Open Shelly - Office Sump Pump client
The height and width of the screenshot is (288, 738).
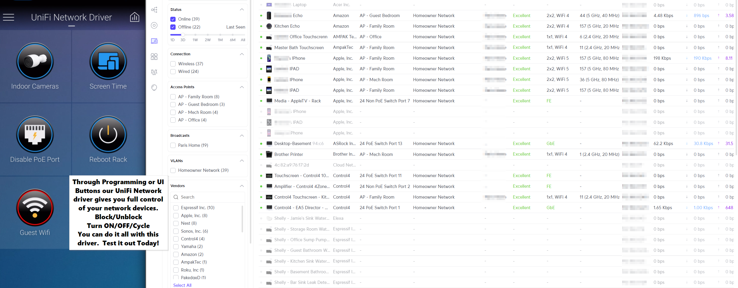[x=302, y=240]
